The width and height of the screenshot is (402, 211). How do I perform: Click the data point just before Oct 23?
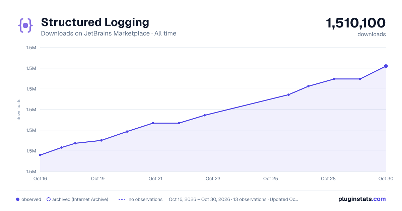(x=205, y=115)
